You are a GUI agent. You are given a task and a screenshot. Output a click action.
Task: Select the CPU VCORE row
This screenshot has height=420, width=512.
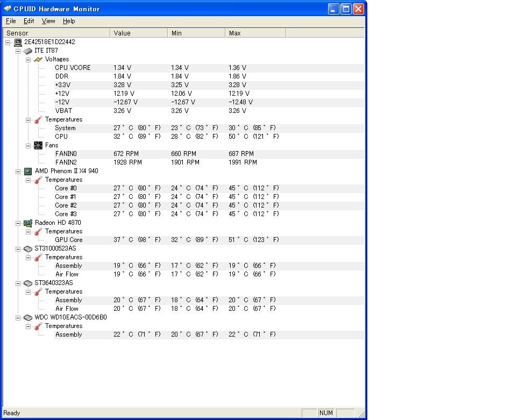coord(209,68)
